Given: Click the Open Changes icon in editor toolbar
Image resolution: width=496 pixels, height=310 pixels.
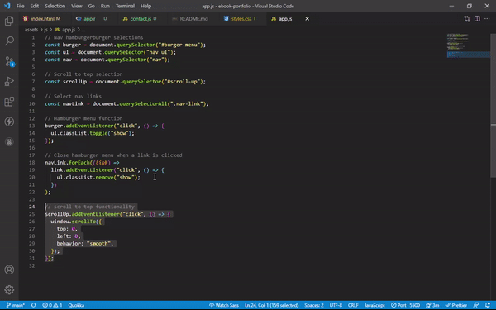Looking at the screenshot, I should (466, 19).
